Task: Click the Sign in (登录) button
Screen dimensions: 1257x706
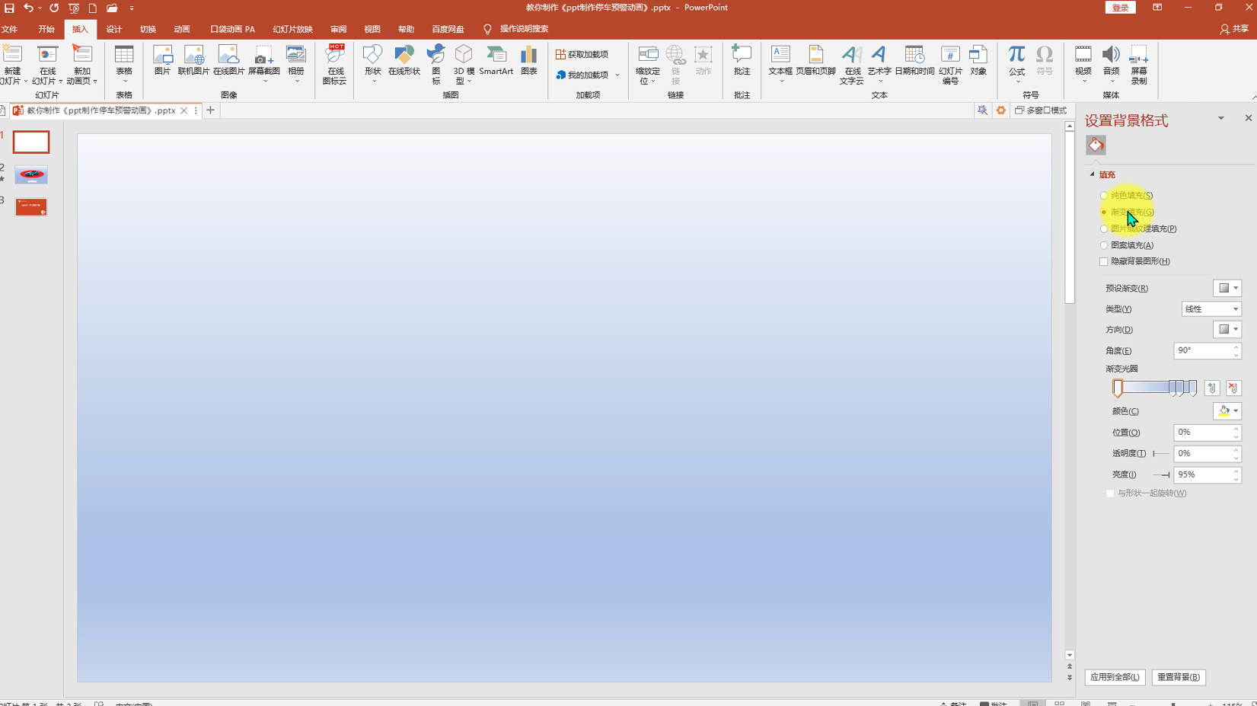Action: 1121,8
